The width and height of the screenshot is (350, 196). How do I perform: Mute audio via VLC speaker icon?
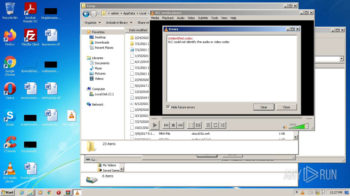(285, 127)
